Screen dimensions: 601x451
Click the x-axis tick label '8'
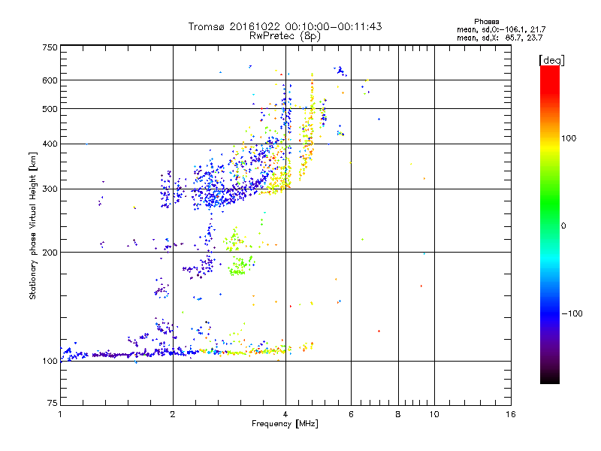pyautogui.click(x=398, y=414)
